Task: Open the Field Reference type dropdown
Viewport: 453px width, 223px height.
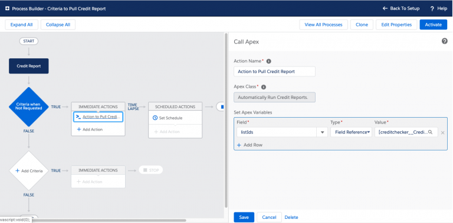Action: pyautogui.click(x=351, y=132)
